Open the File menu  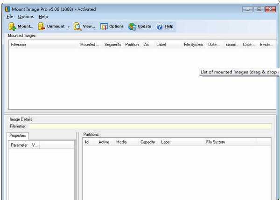click(x=10, y=17)
